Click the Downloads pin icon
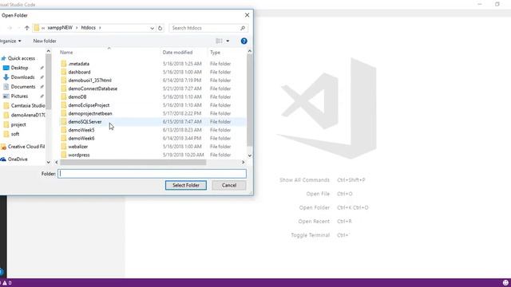The image size is (511, 287). 42,77
